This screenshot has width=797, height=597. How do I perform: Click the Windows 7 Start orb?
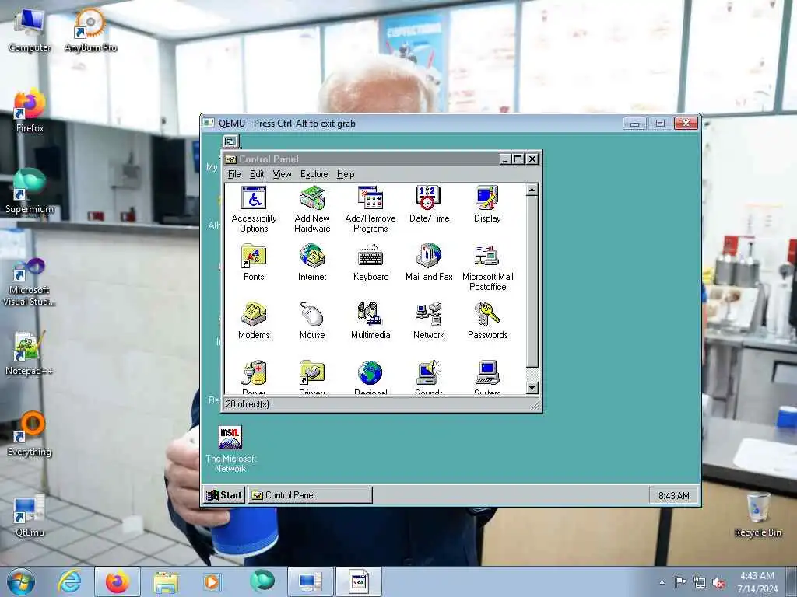[x=21, y=581]
